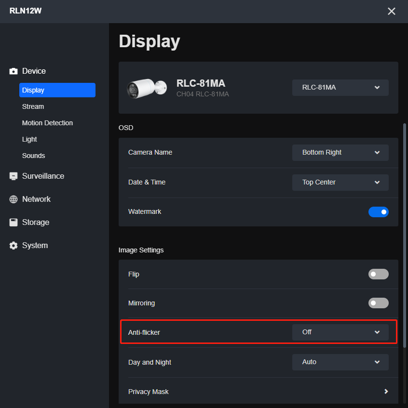Click the OSD section heading
Image resolution: width=408 pixels, height=408 pixels.
(x=126, y=128)
